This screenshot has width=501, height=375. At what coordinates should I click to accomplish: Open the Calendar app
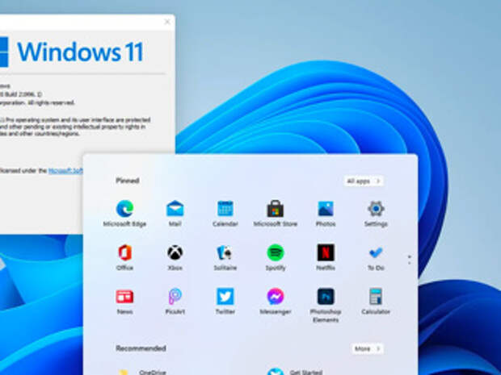click(x=225, y=209)
